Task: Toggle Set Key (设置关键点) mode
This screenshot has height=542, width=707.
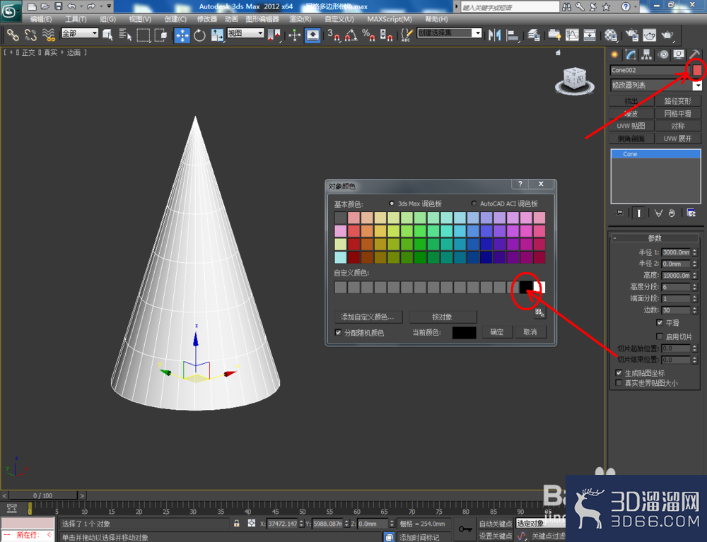Action: pos(495,536)
